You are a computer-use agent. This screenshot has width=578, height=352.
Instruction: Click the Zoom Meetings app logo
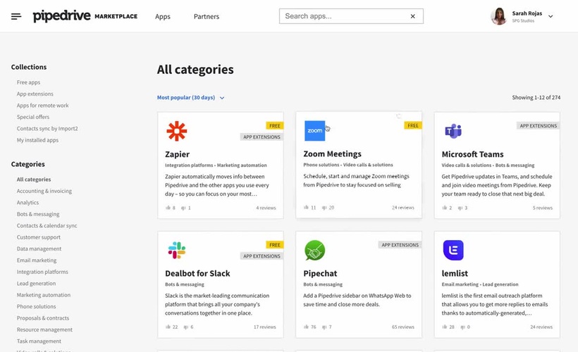pyautogui.click(x=314, y=130)
